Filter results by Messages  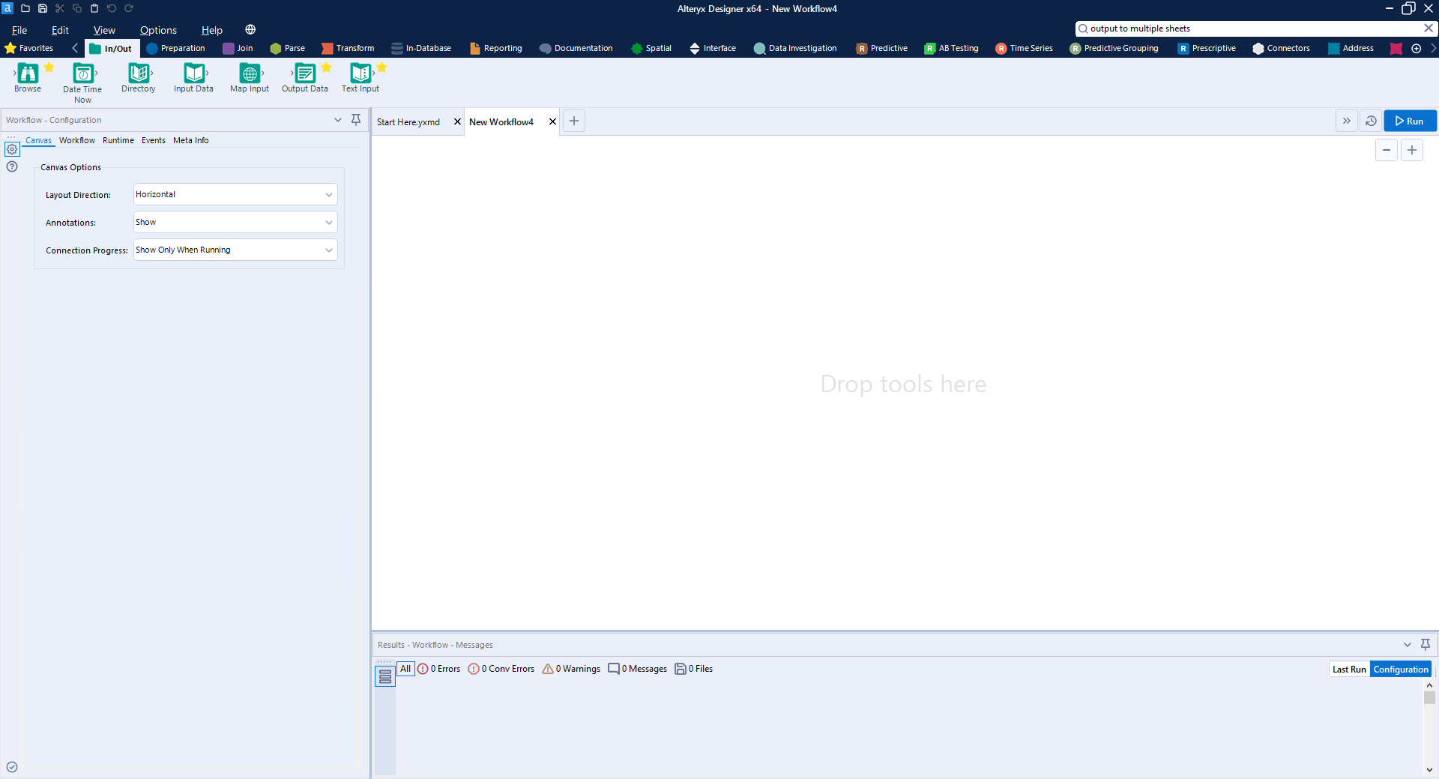click(638, 669)
